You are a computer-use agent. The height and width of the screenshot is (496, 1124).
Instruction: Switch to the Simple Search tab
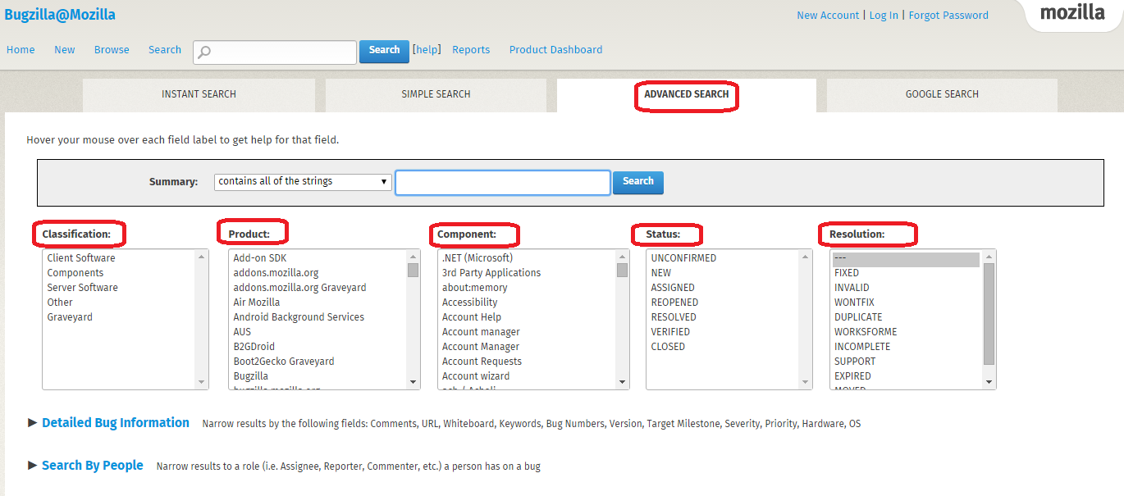coord(436,93)
